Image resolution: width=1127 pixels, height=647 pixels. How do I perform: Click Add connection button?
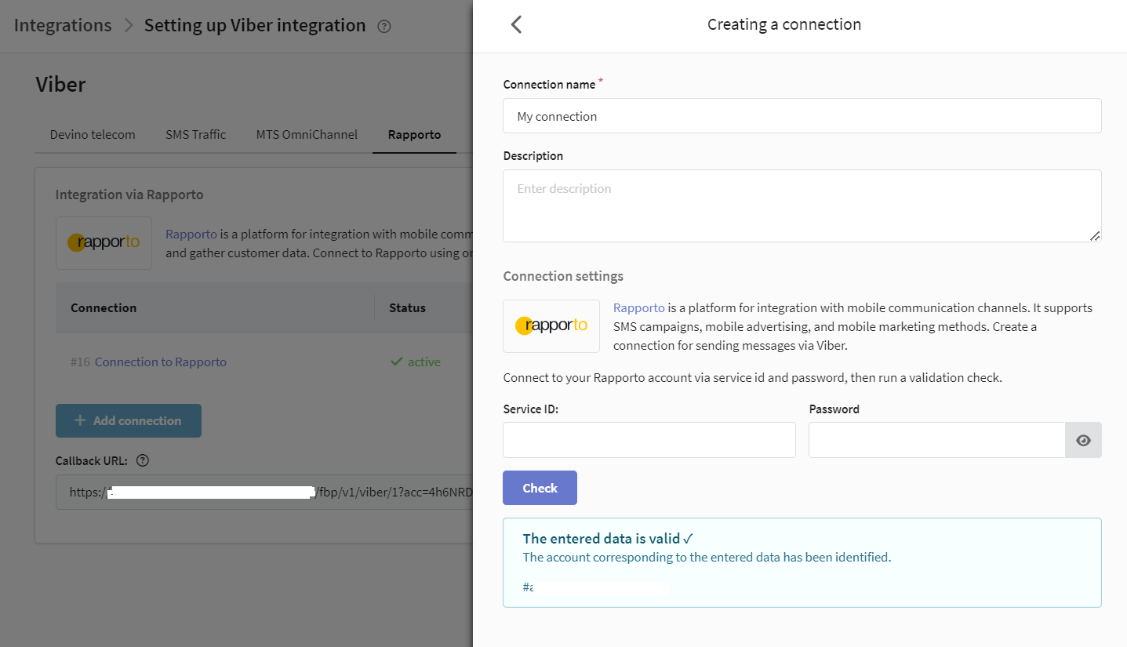click(129, 421)
